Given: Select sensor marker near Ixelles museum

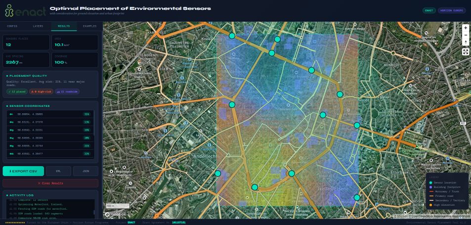Looking at the screenshot, I should 357,197.
